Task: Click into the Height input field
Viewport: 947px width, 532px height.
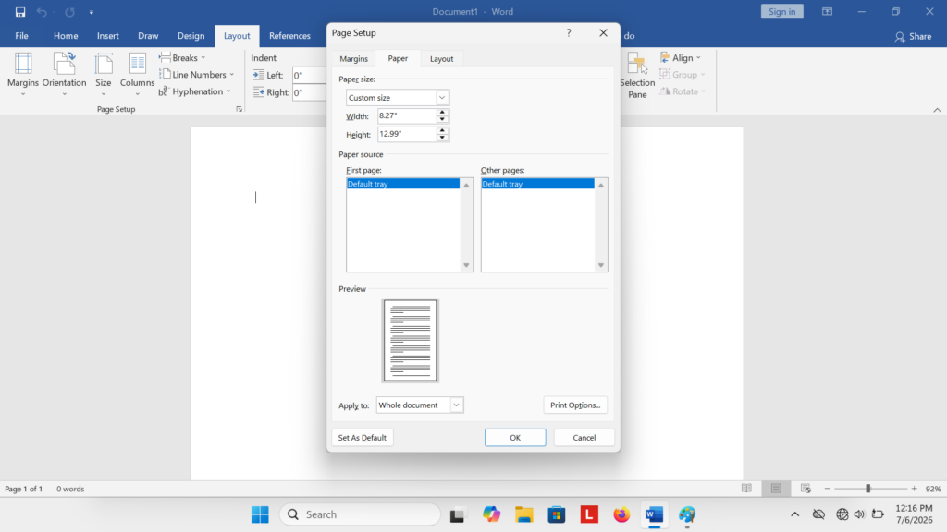Action: point(407,134)
